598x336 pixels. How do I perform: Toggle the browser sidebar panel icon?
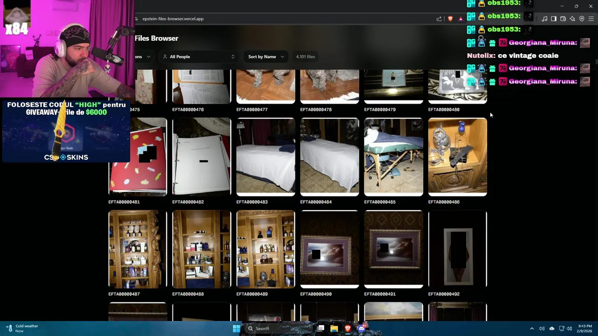554,19
